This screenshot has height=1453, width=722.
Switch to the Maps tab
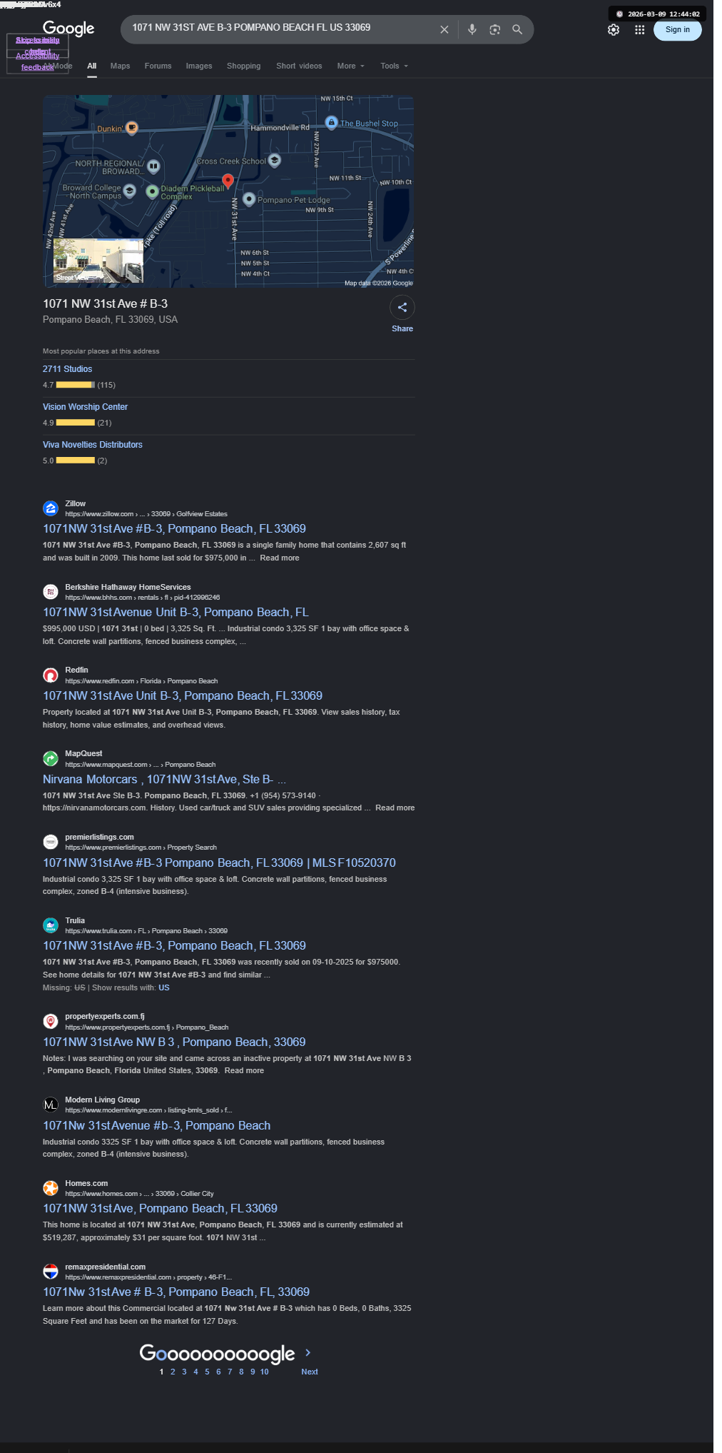120,66
